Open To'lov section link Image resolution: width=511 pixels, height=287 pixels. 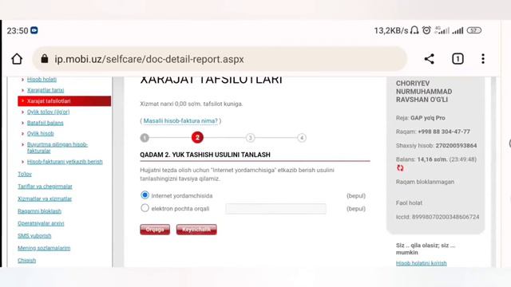click(25, 174)
